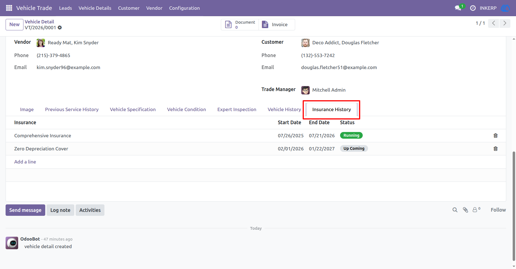Click Mitchell Admin's avatar
Image resolution: width=516 pixels, height=269 pixels.
305,90
